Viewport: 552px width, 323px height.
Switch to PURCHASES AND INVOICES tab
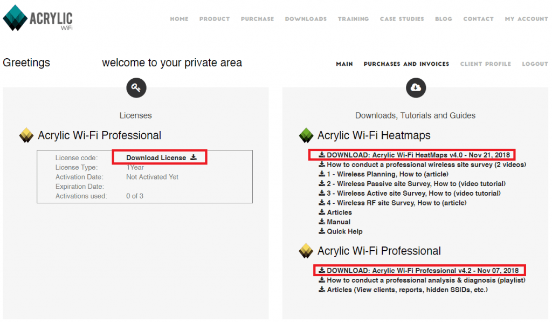[x=406, y=64]
